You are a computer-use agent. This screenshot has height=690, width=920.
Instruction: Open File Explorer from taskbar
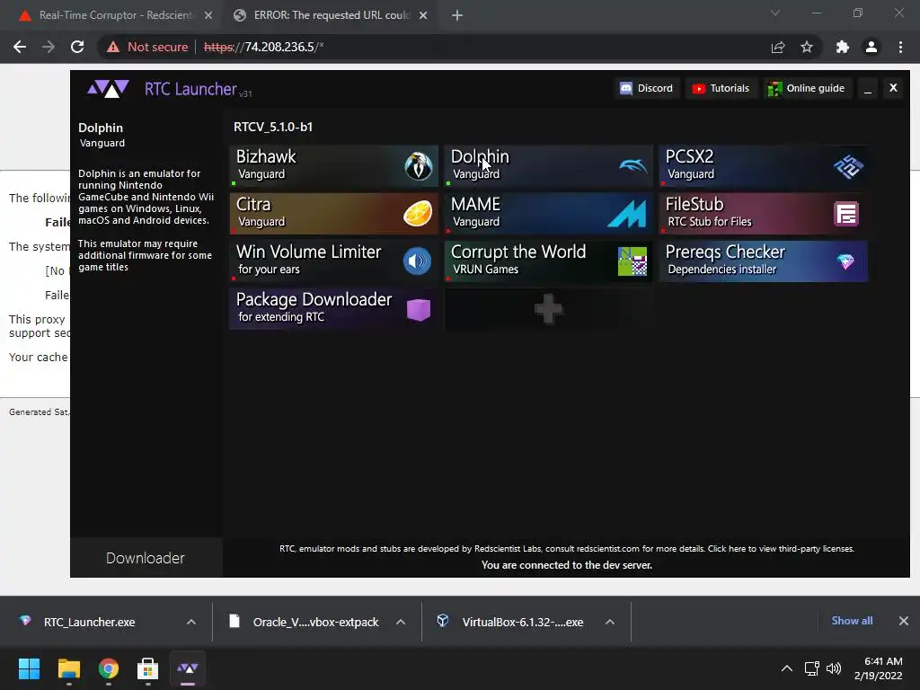click(68, 668)
